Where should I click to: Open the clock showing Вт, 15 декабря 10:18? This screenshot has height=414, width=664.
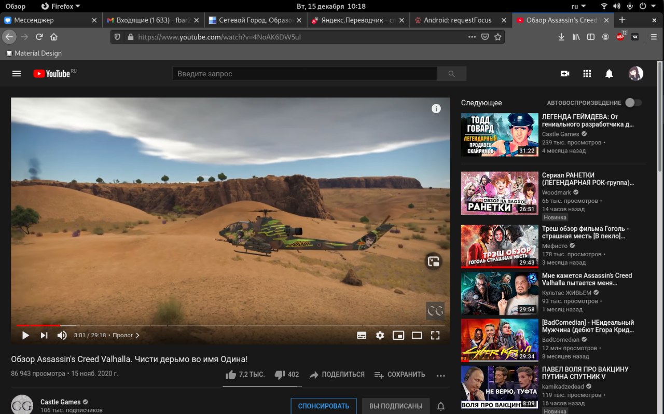(x=331, y=6)
